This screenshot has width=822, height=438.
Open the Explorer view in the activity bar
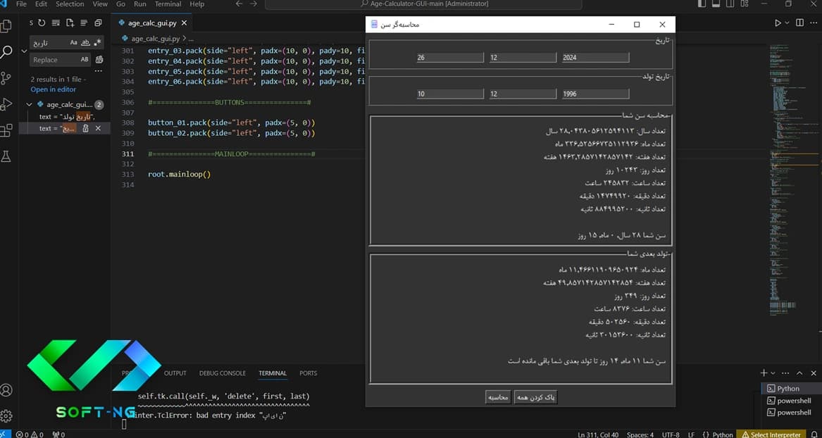click(6, 25)
